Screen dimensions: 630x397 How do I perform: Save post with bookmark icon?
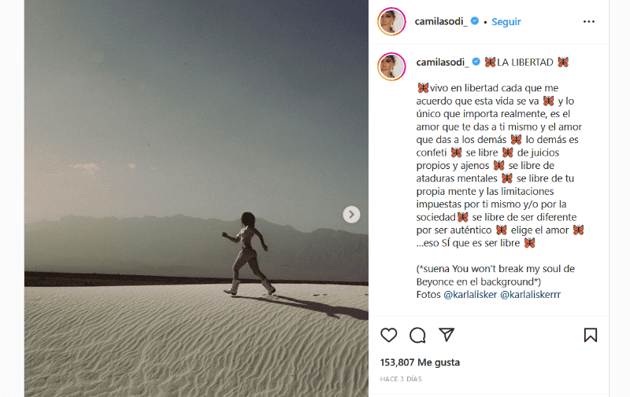(590, 335)
